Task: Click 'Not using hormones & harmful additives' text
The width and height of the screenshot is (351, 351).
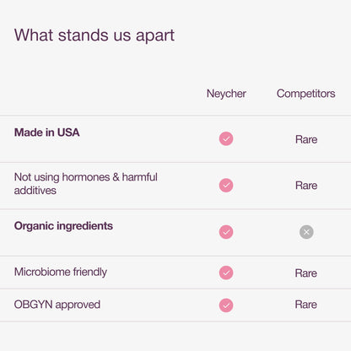Action: (x=86, y=184)
